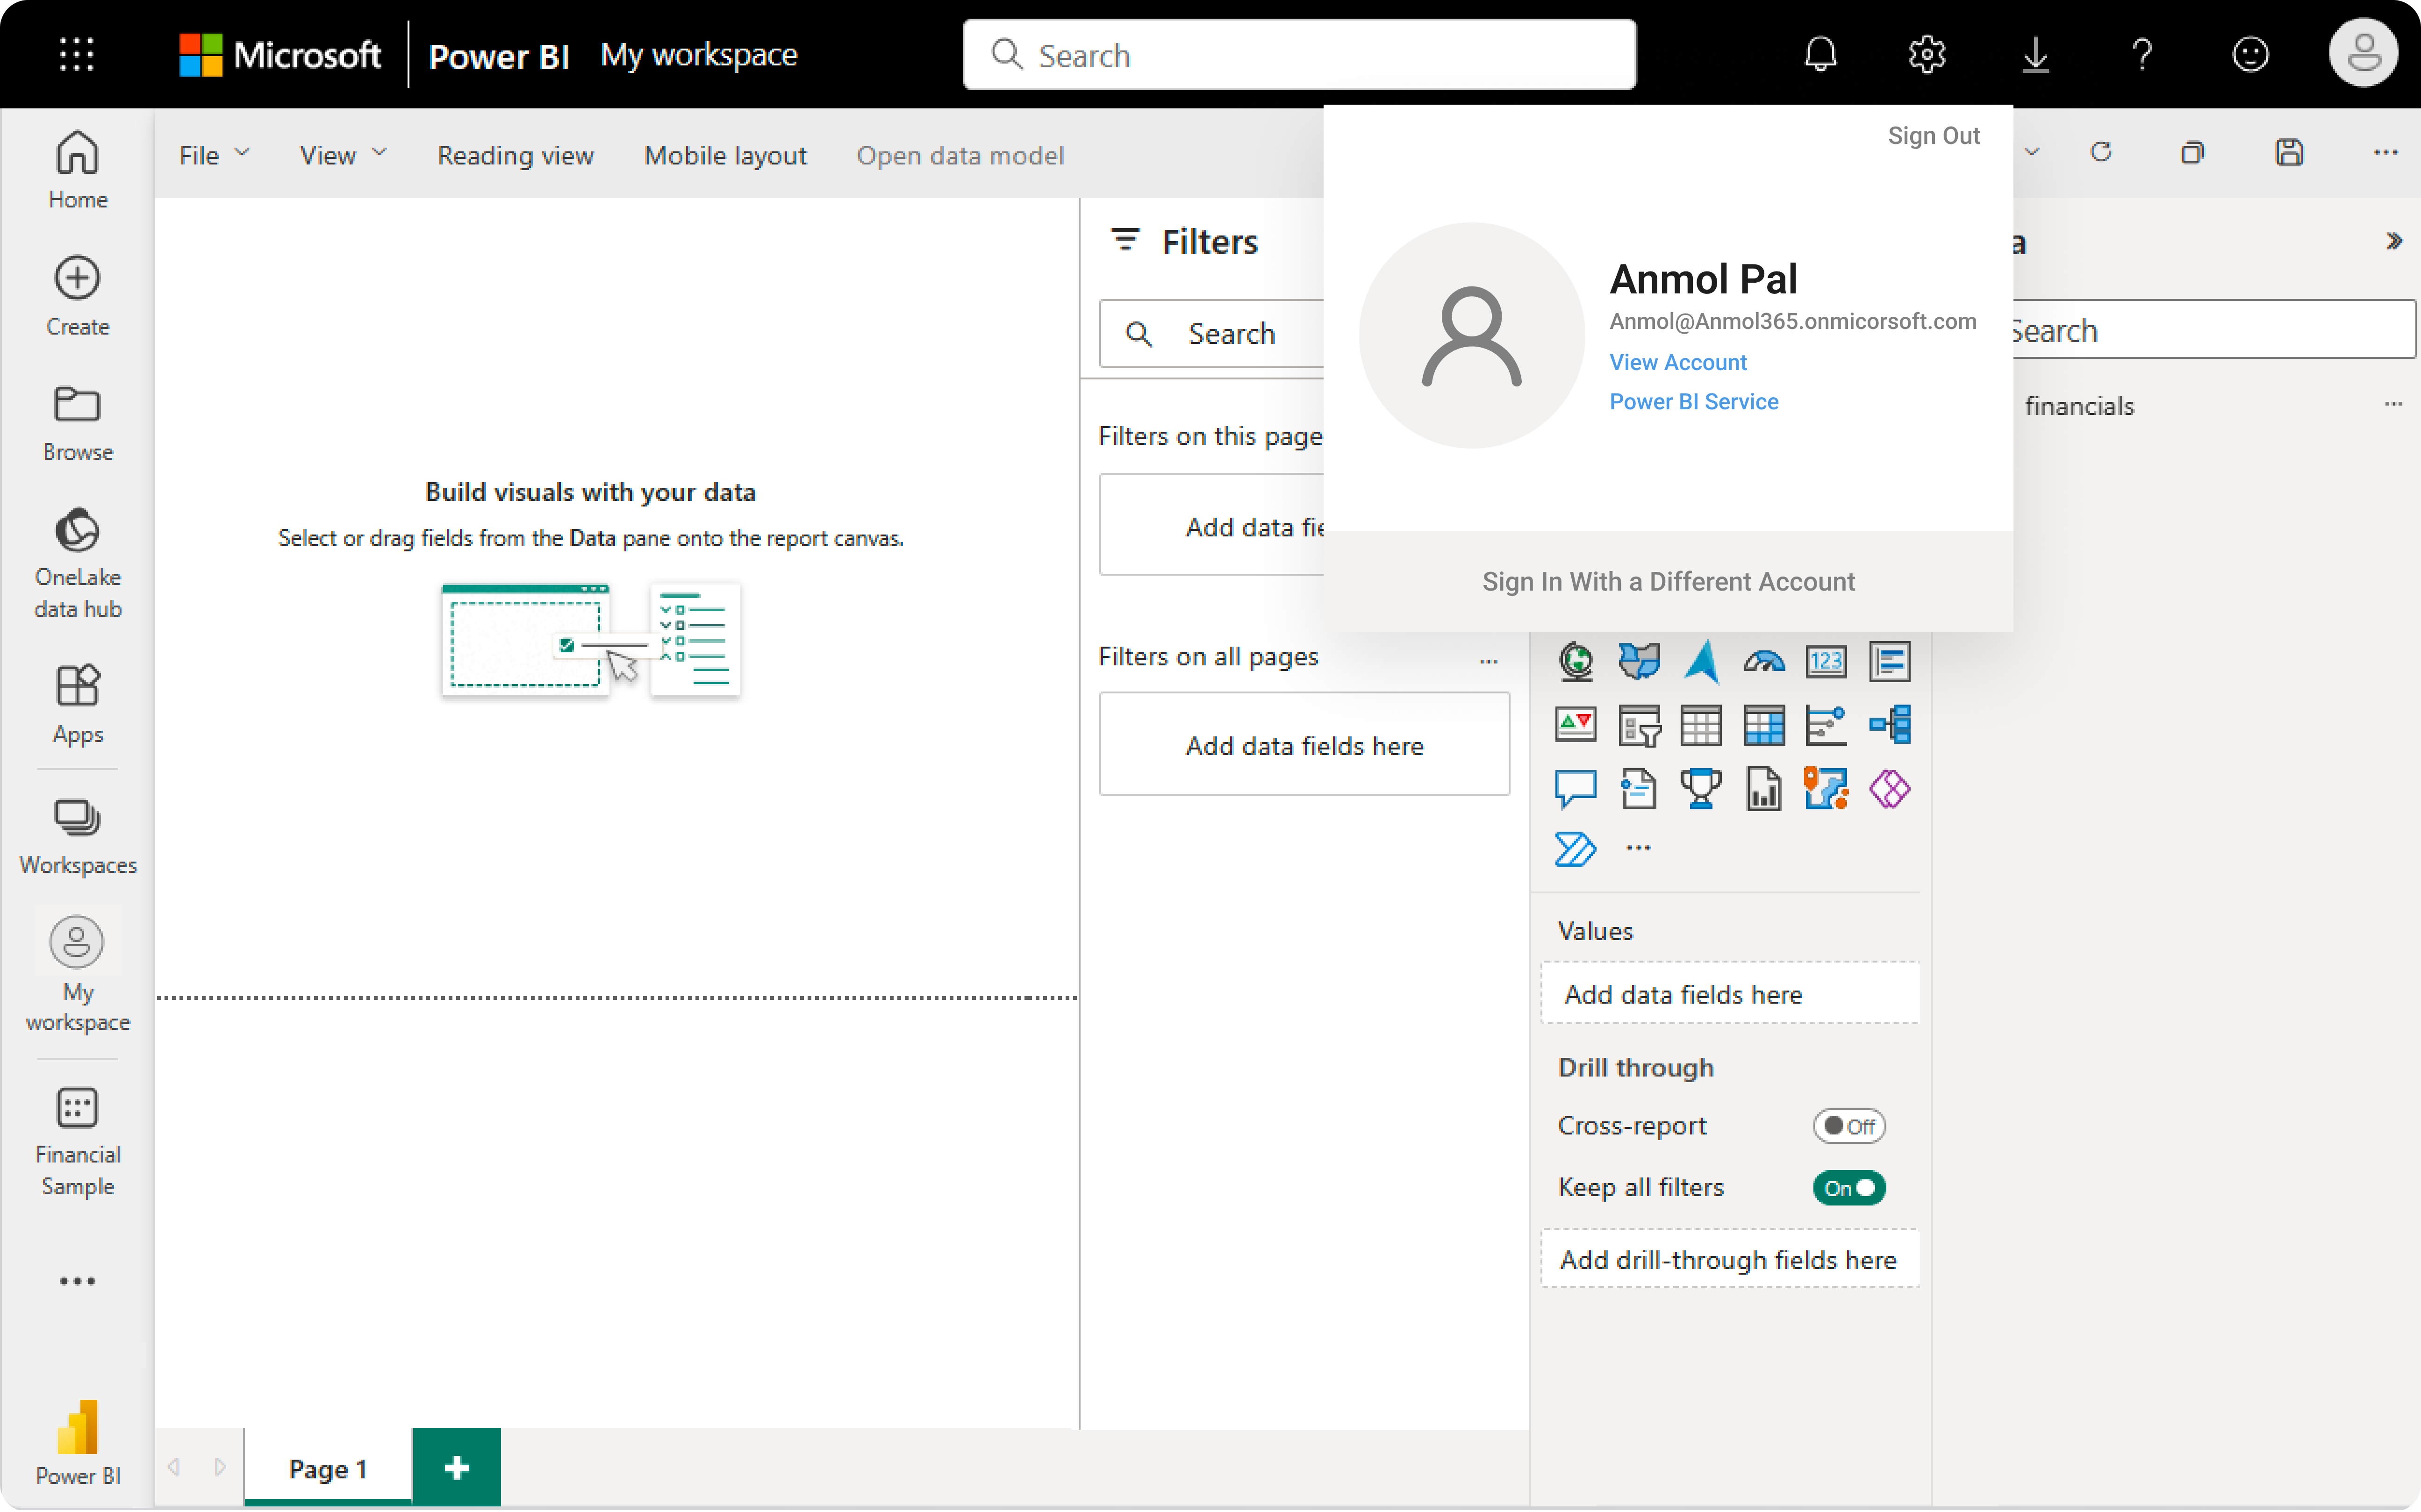Click the refresh icon in toolbar
Image resolution: width=2421 pixels, height=1512 pixels.
[x=2101, y=152]
